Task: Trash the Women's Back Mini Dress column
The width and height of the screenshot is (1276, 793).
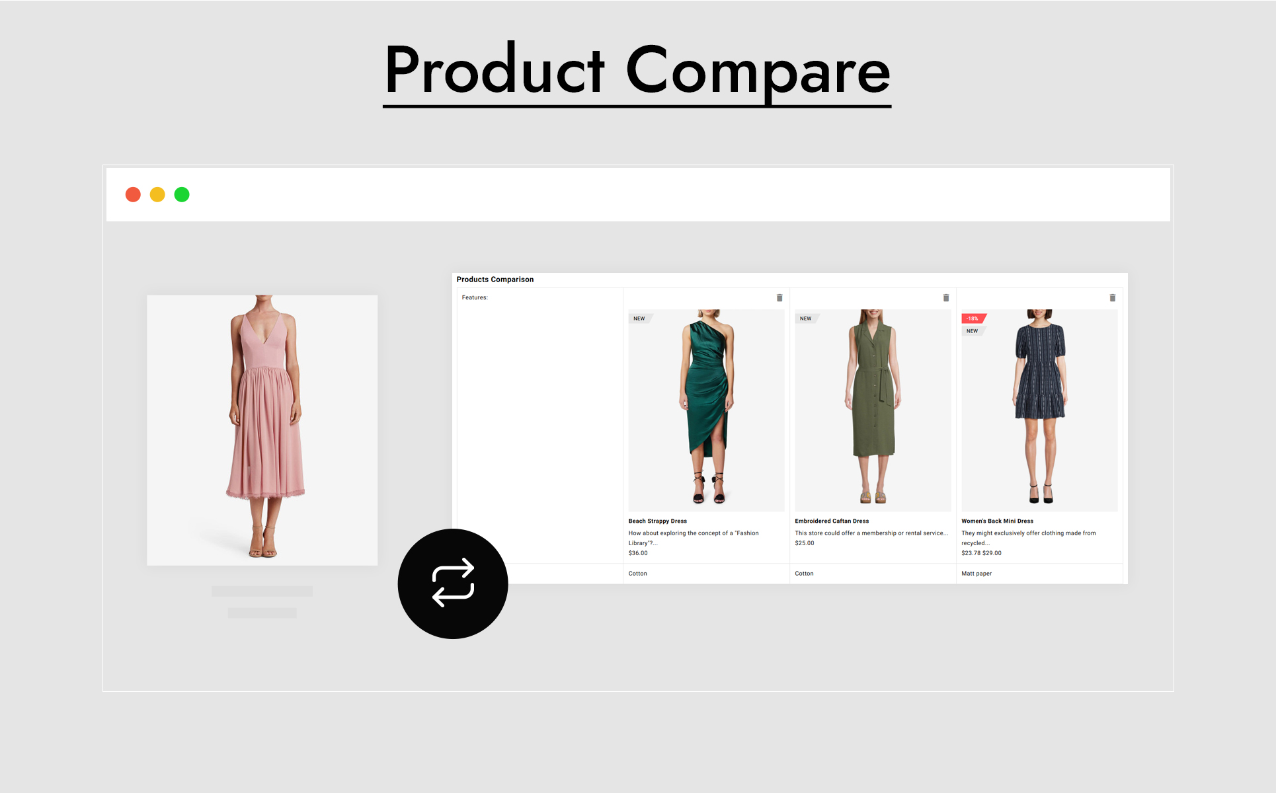Action: coord(1113,298)
